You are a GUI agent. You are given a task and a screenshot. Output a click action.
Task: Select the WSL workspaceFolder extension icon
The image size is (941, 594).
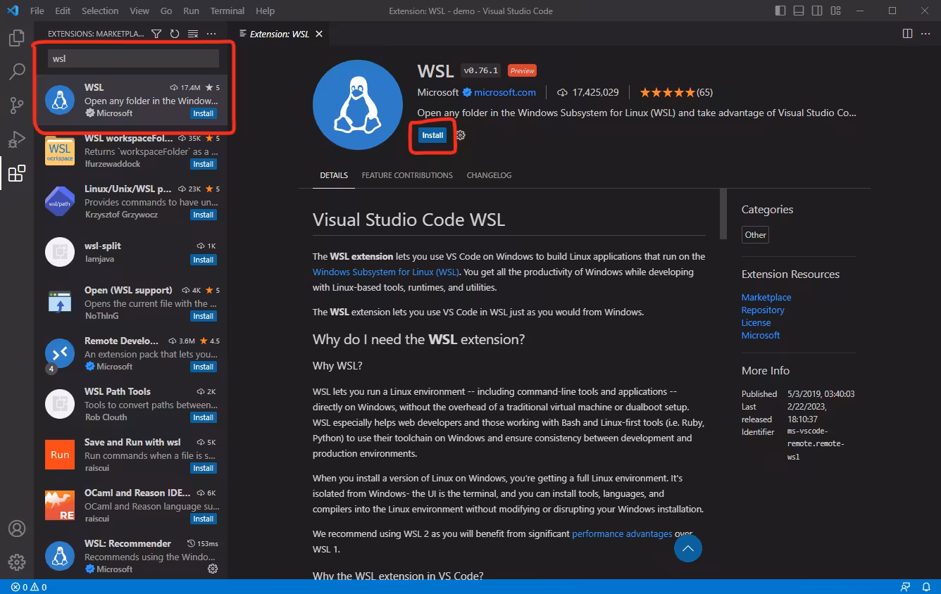tap(60, 151)
